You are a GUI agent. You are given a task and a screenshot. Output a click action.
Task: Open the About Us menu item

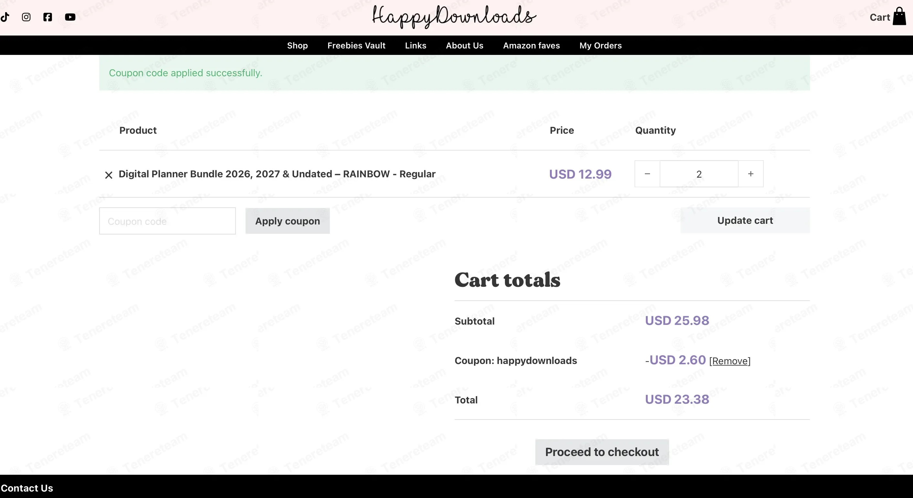click(x=464, y=45)
